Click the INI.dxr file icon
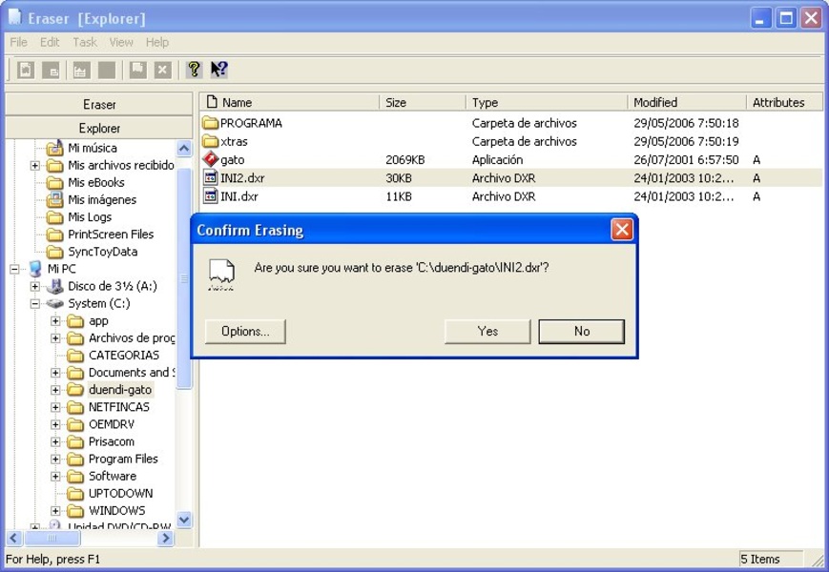This screenshot has height=572, width=829. (211, 196)
